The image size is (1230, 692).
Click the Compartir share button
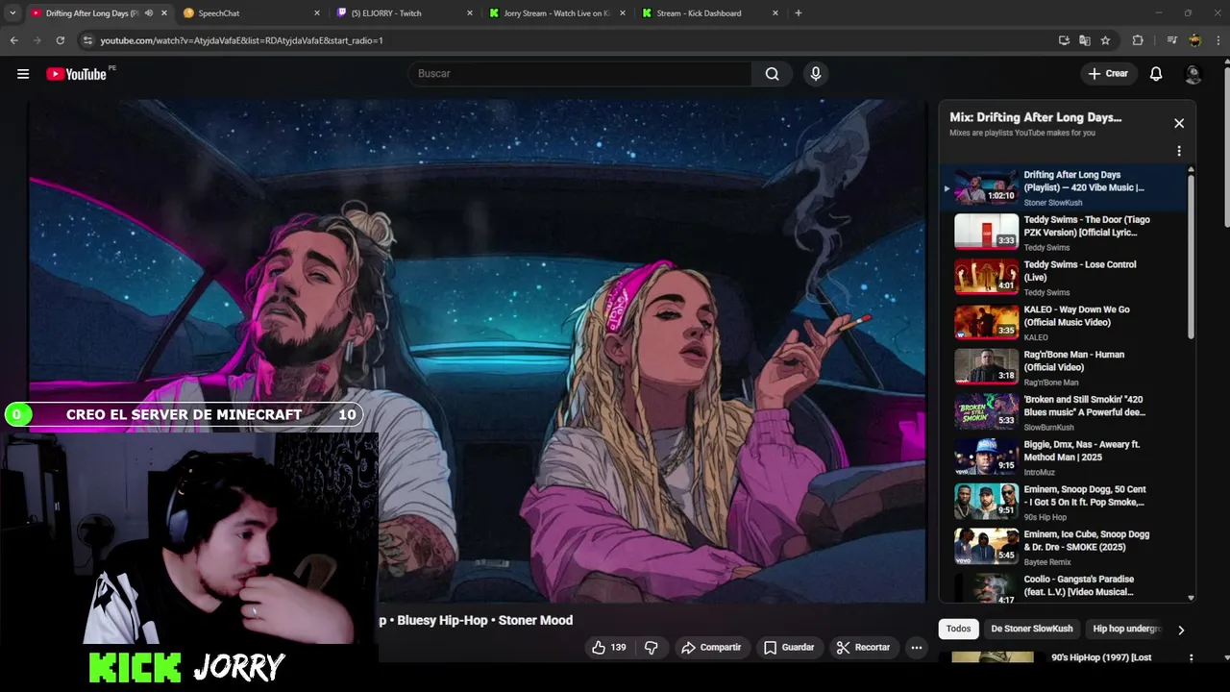[711, 648]
